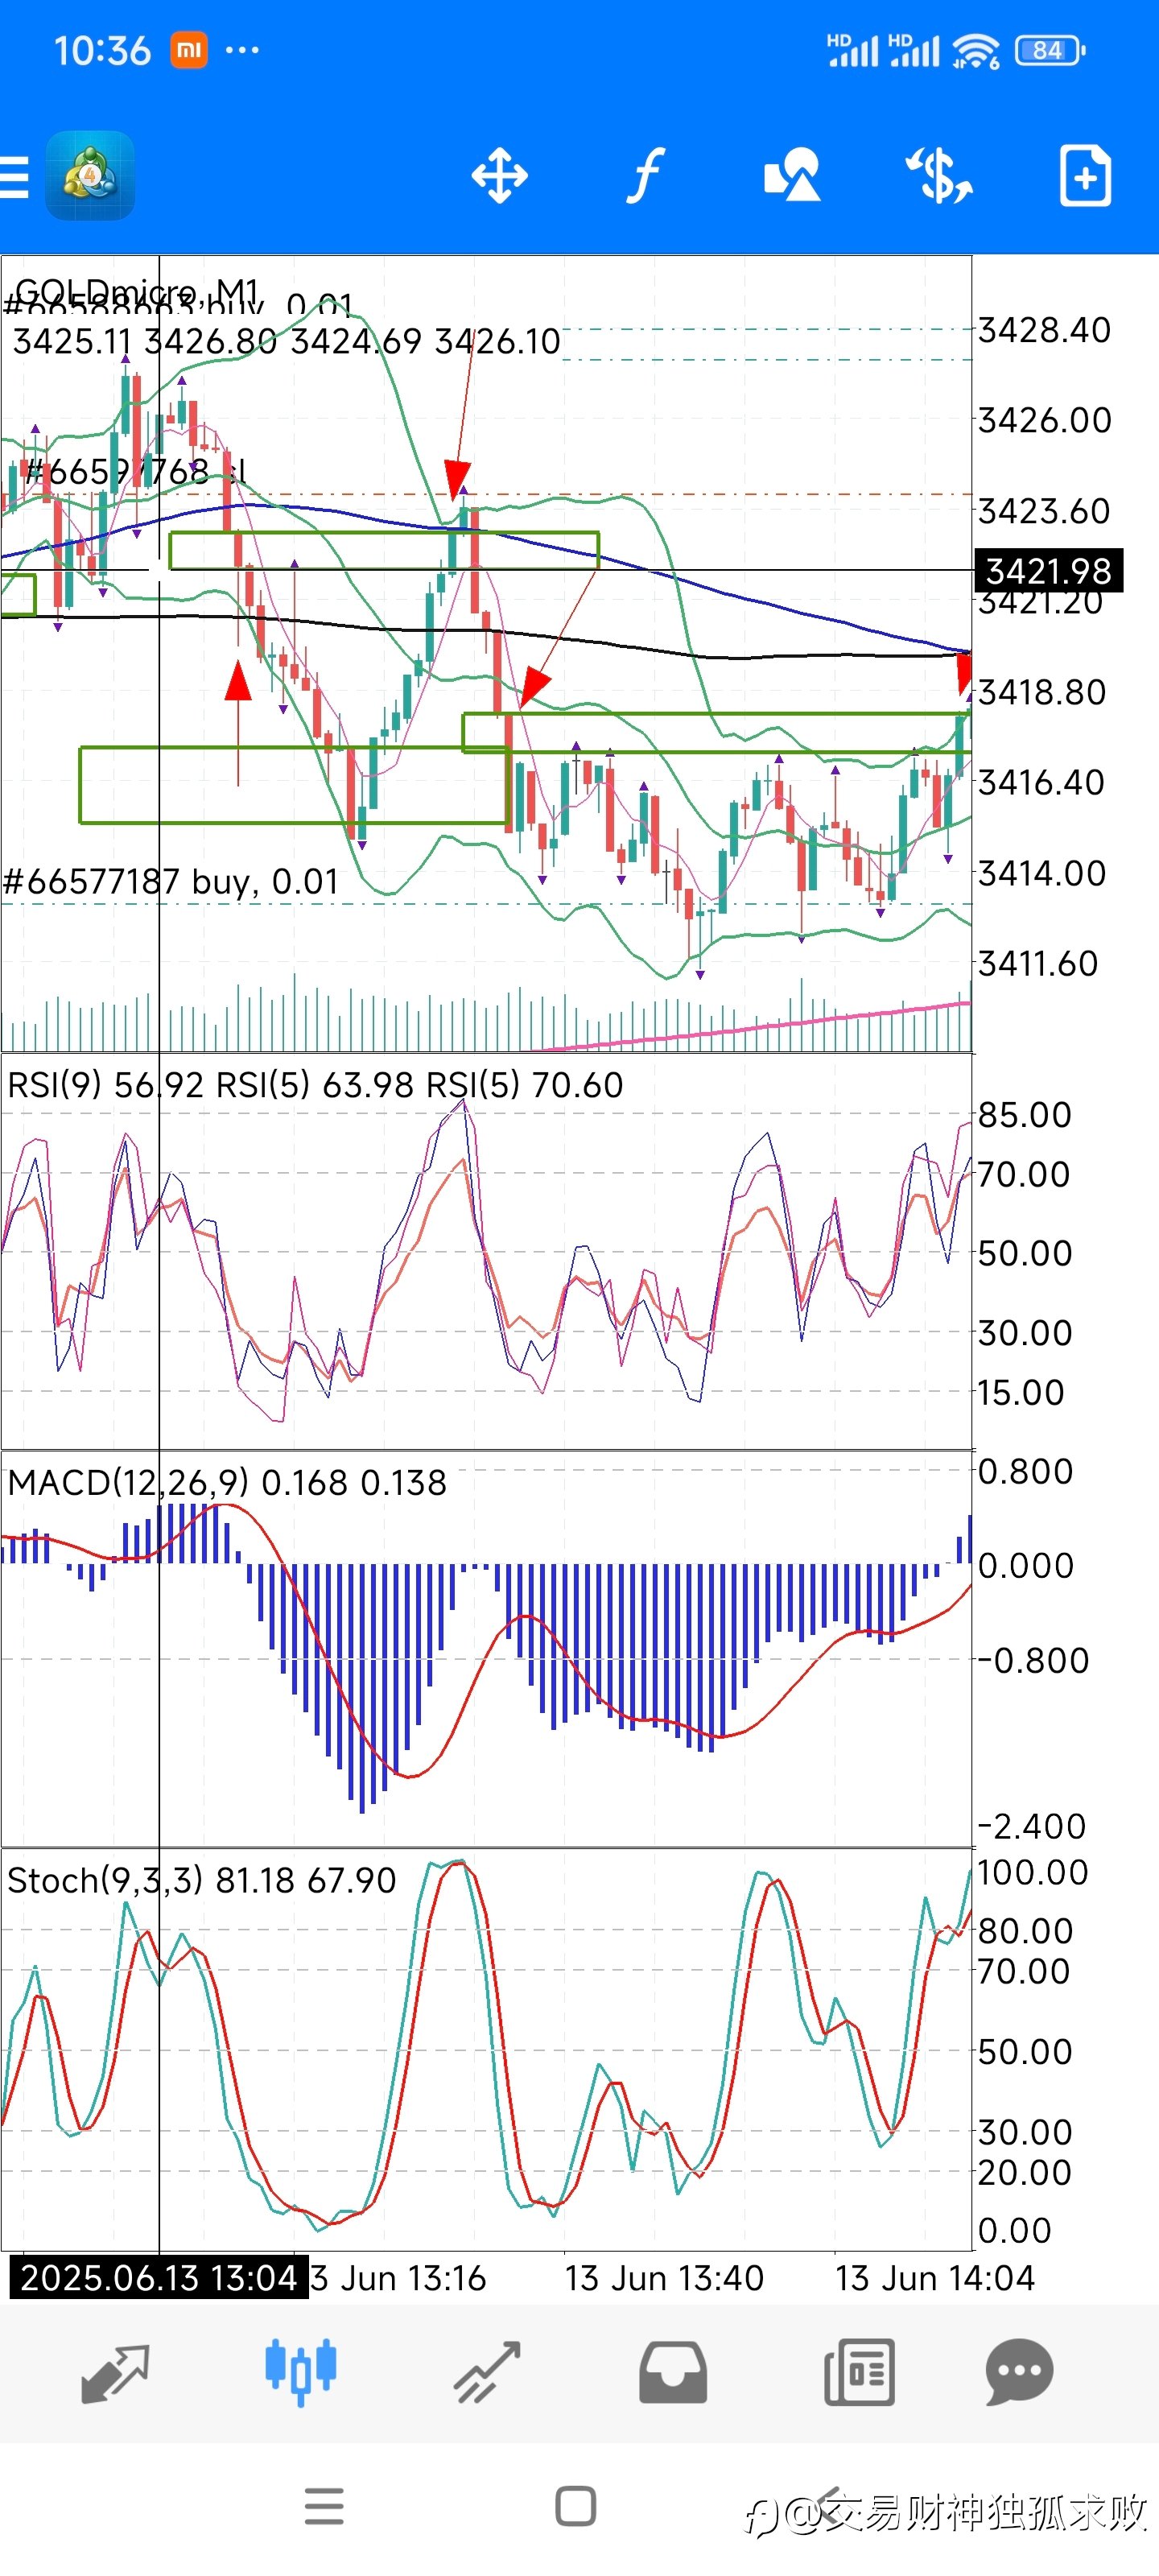Viewport: 1159px width, 2576px height.
Task: Open the hamburger side menu
Action: (x=14, y=177)
